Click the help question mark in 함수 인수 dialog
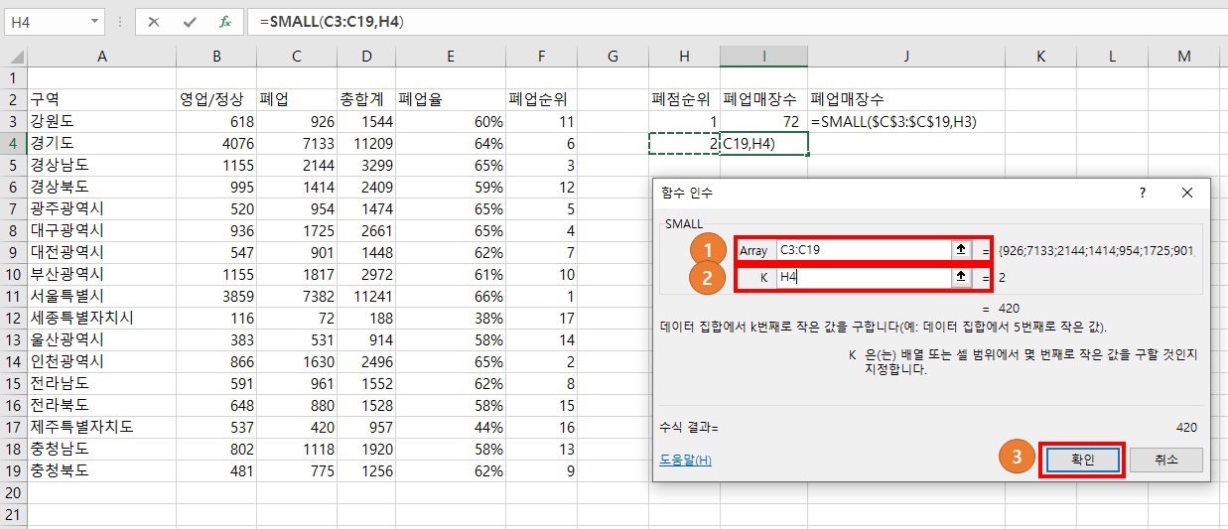1228x529 pixels. (1143, 193)
